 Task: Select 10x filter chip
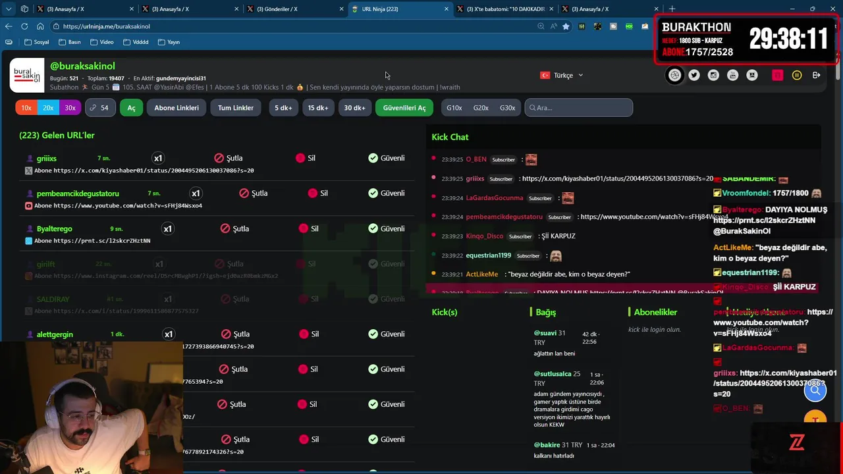pos(26,107)
